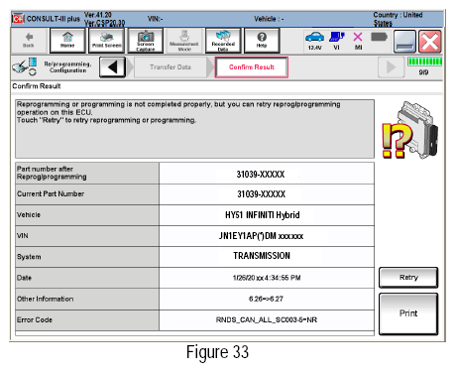The width and height of the screenshot is (455, 372).
Task: Select the VIN value JN1EY1AP
Action: pyautogui.click(x=267, y=236)
